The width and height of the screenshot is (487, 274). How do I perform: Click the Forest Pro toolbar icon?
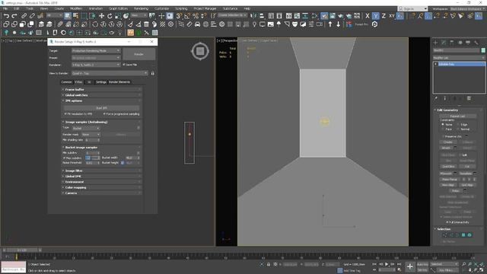(x=349, y=24)
